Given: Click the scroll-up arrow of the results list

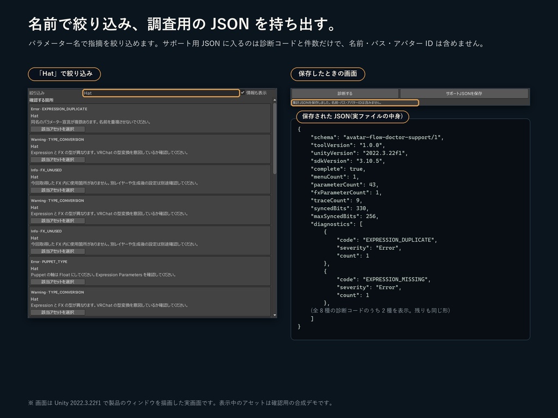Looking at the screenshot, I should pos(275,100).
